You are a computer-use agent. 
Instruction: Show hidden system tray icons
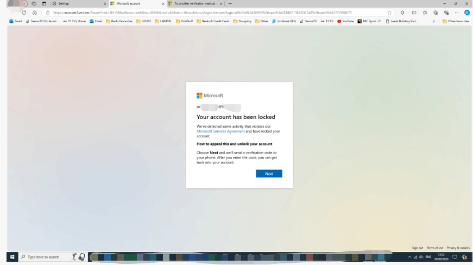click(x=409, y=257)
